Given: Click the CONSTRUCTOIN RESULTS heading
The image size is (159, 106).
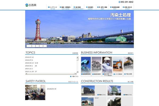Looking at the screenshot, I should coord(97,81).
